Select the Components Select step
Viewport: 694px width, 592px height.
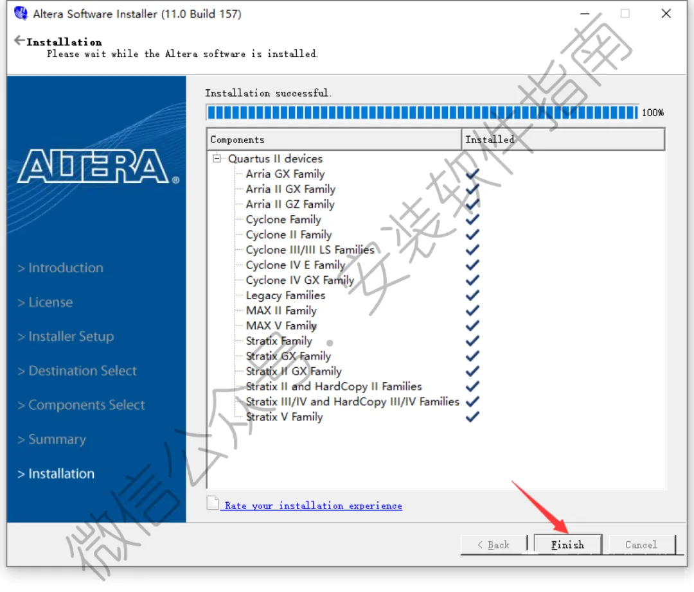[81, 405]
